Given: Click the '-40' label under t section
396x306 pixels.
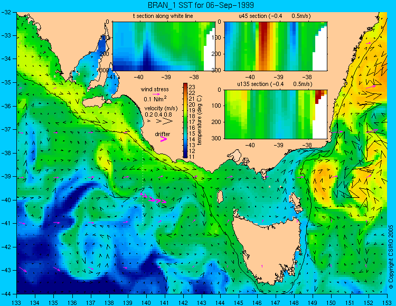Looking at the screenshot, I should [138, 77].
